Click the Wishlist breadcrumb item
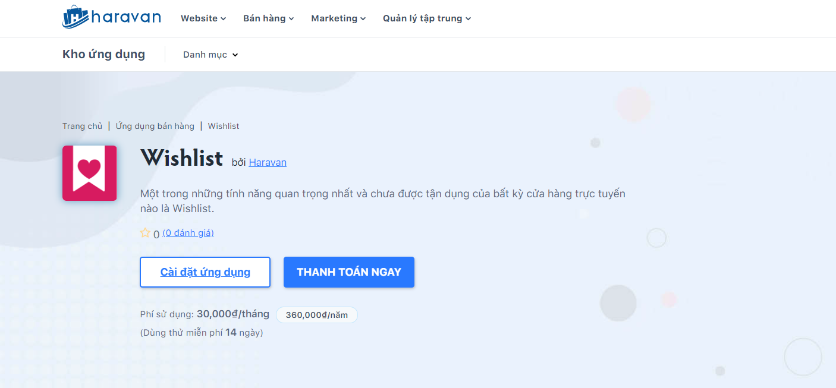Image resolution: width=836 pixels, height=388 pixels. [x=224, y=126]
